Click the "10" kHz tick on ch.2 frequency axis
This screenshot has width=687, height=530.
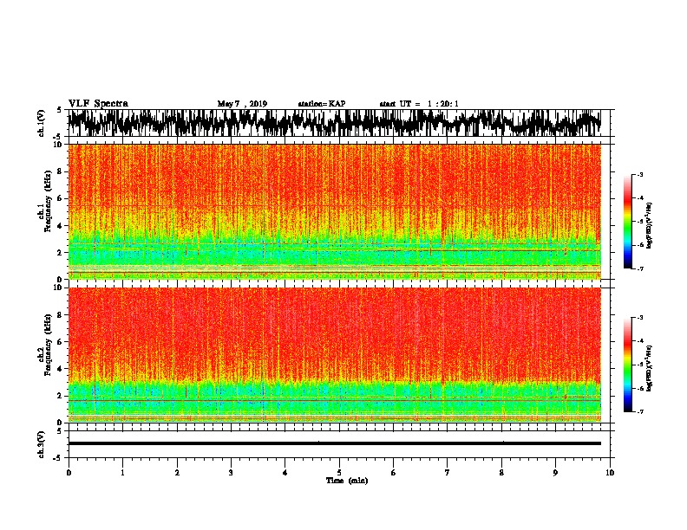tap(58, 288)
